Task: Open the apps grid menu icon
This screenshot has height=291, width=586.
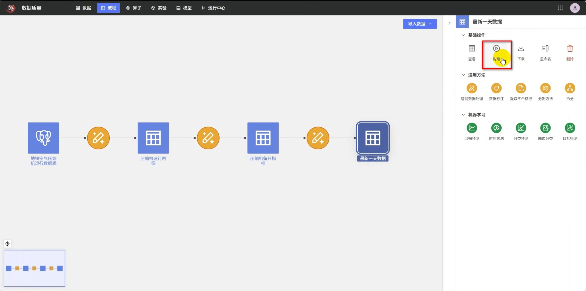Action: 560,8
